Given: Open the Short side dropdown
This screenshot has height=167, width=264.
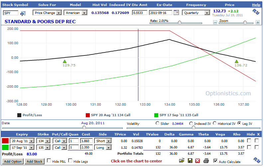Looking at the screenshot, I should (x=103, y=141).
